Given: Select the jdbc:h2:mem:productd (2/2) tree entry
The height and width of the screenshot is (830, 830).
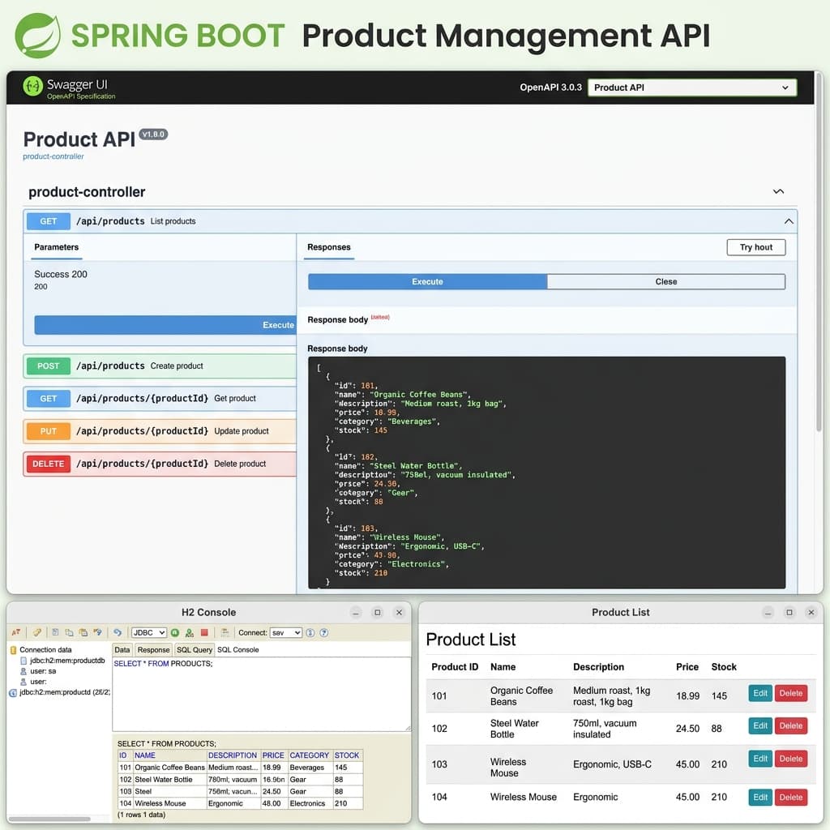Looking at the screenshot, I should click(x=60, y=692).
